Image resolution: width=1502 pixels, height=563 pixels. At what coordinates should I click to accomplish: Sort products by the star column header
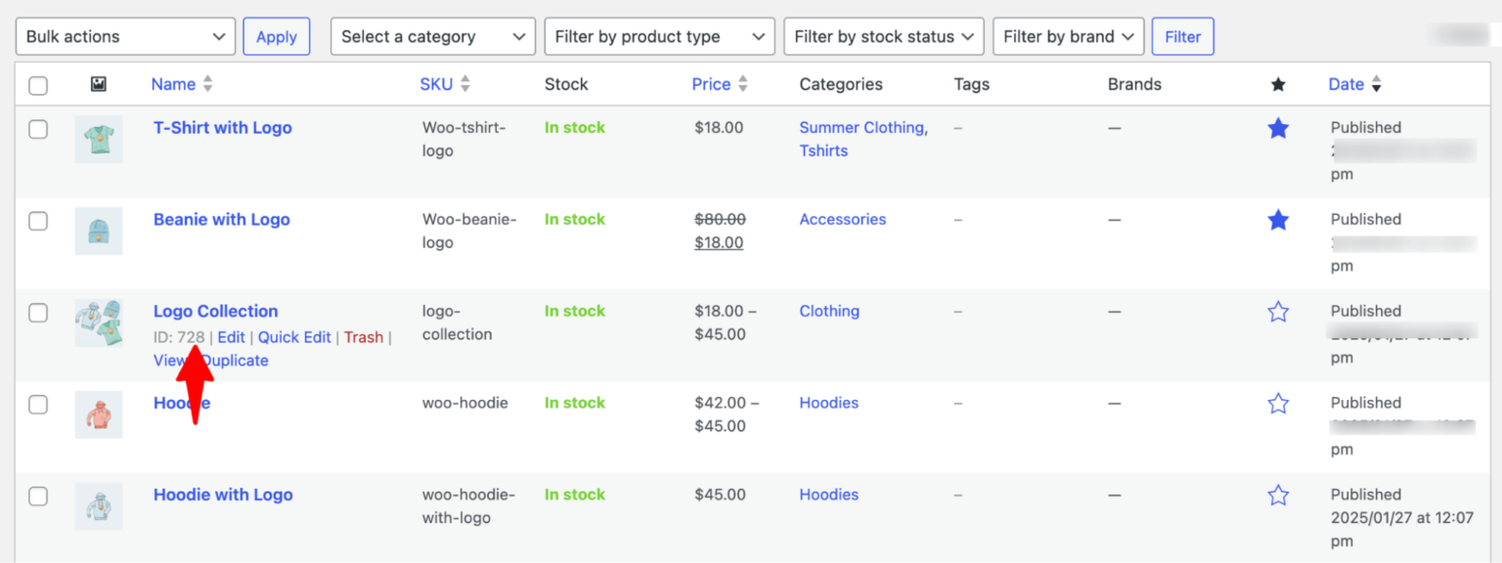1278,84
